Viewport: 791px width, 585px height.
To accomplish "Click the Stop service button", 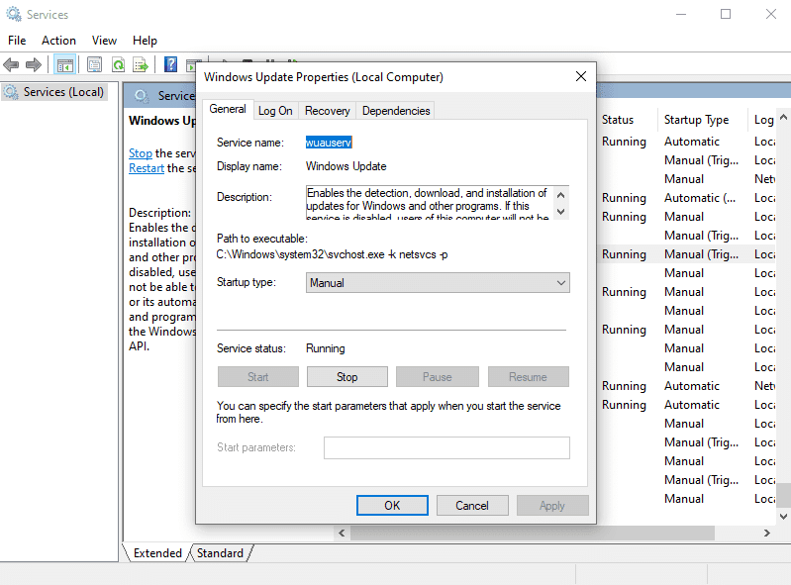I will coord(347,377).
